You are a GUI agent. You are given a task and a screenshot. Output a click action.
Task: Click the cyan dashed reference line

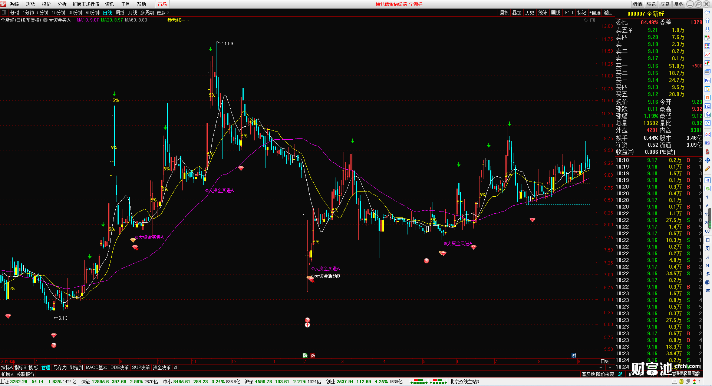(x=558, y=204)
